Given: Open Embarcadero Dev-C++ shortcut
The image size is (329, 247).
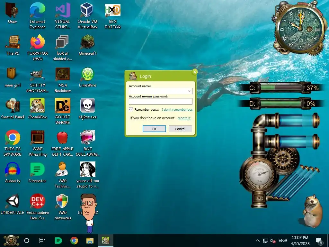Looking at the screenshot, I should point(37,201).
